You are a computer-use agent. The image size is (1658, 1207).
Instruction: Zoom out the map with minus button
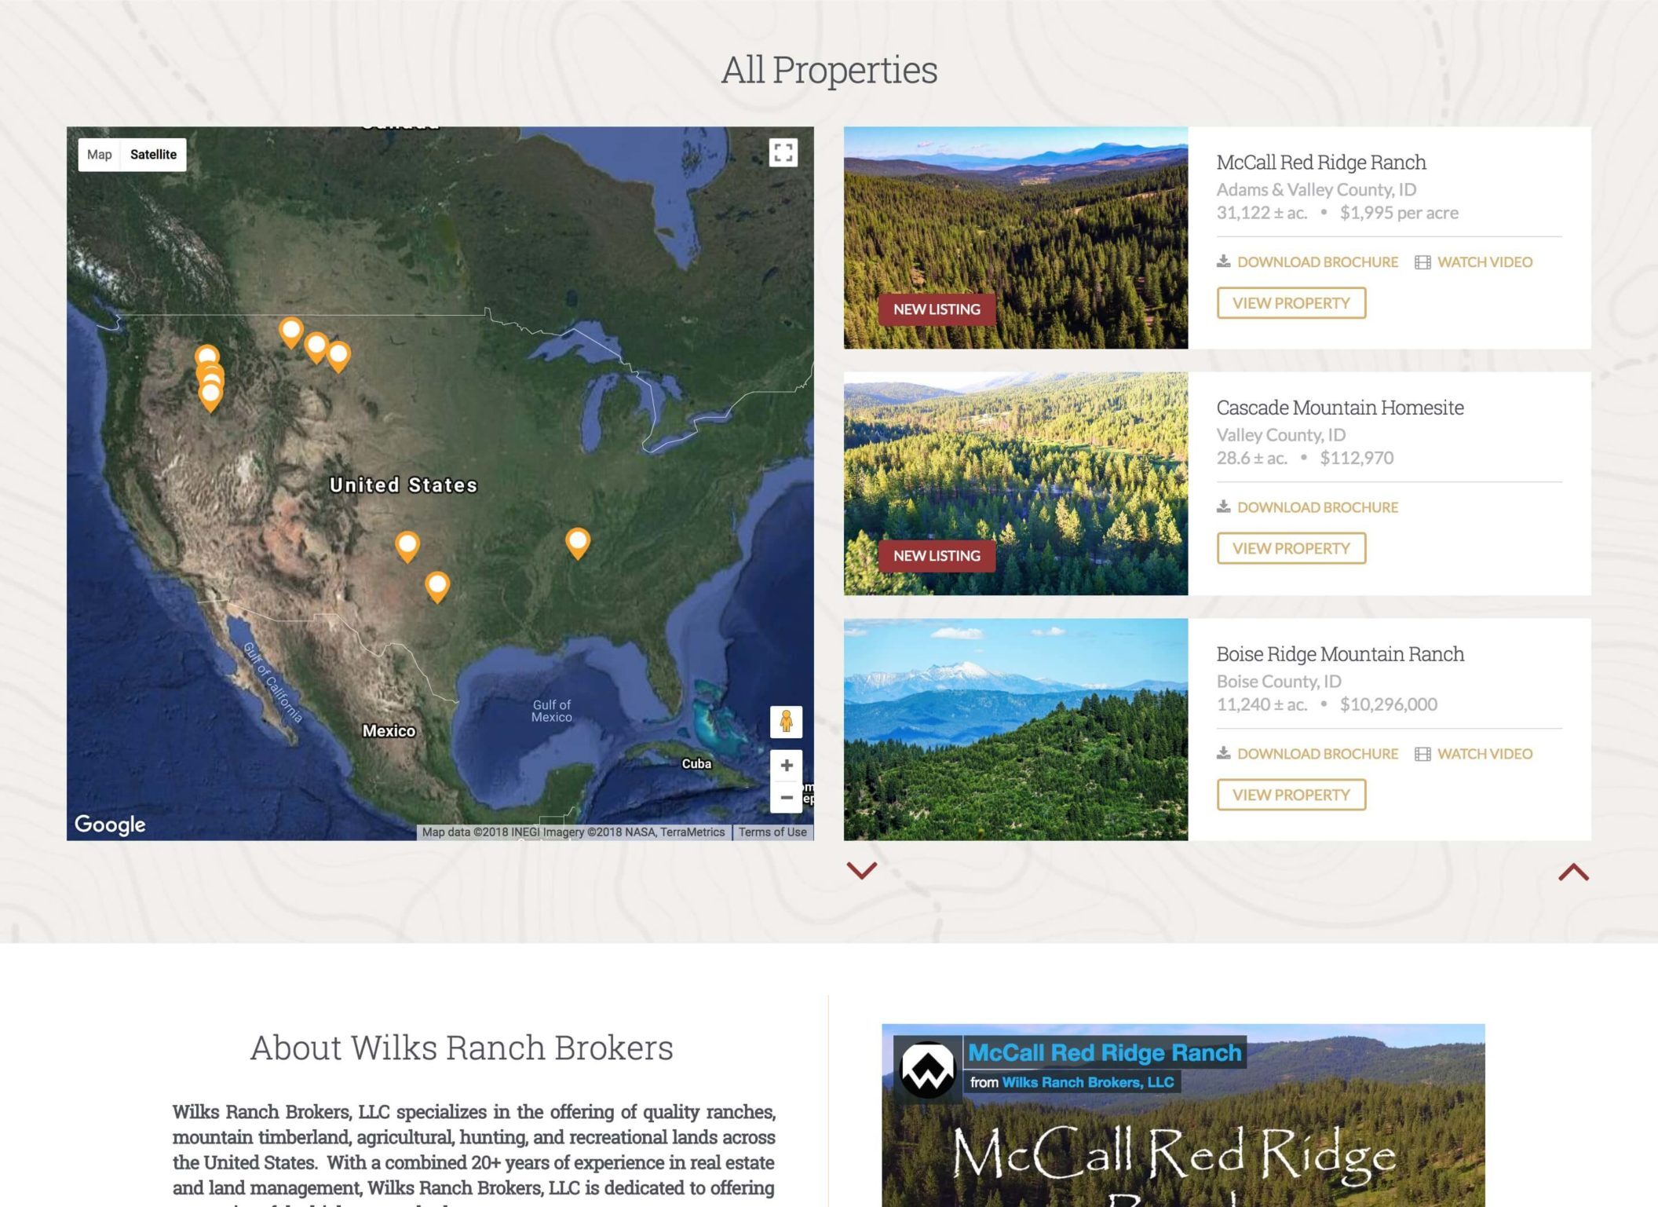tap(786, 798)
